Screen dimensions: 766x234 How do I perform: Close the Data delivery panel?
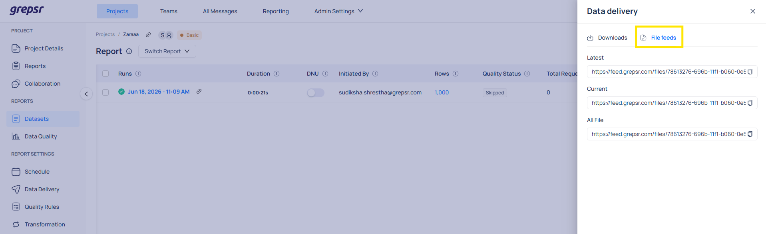coord(752,11)
